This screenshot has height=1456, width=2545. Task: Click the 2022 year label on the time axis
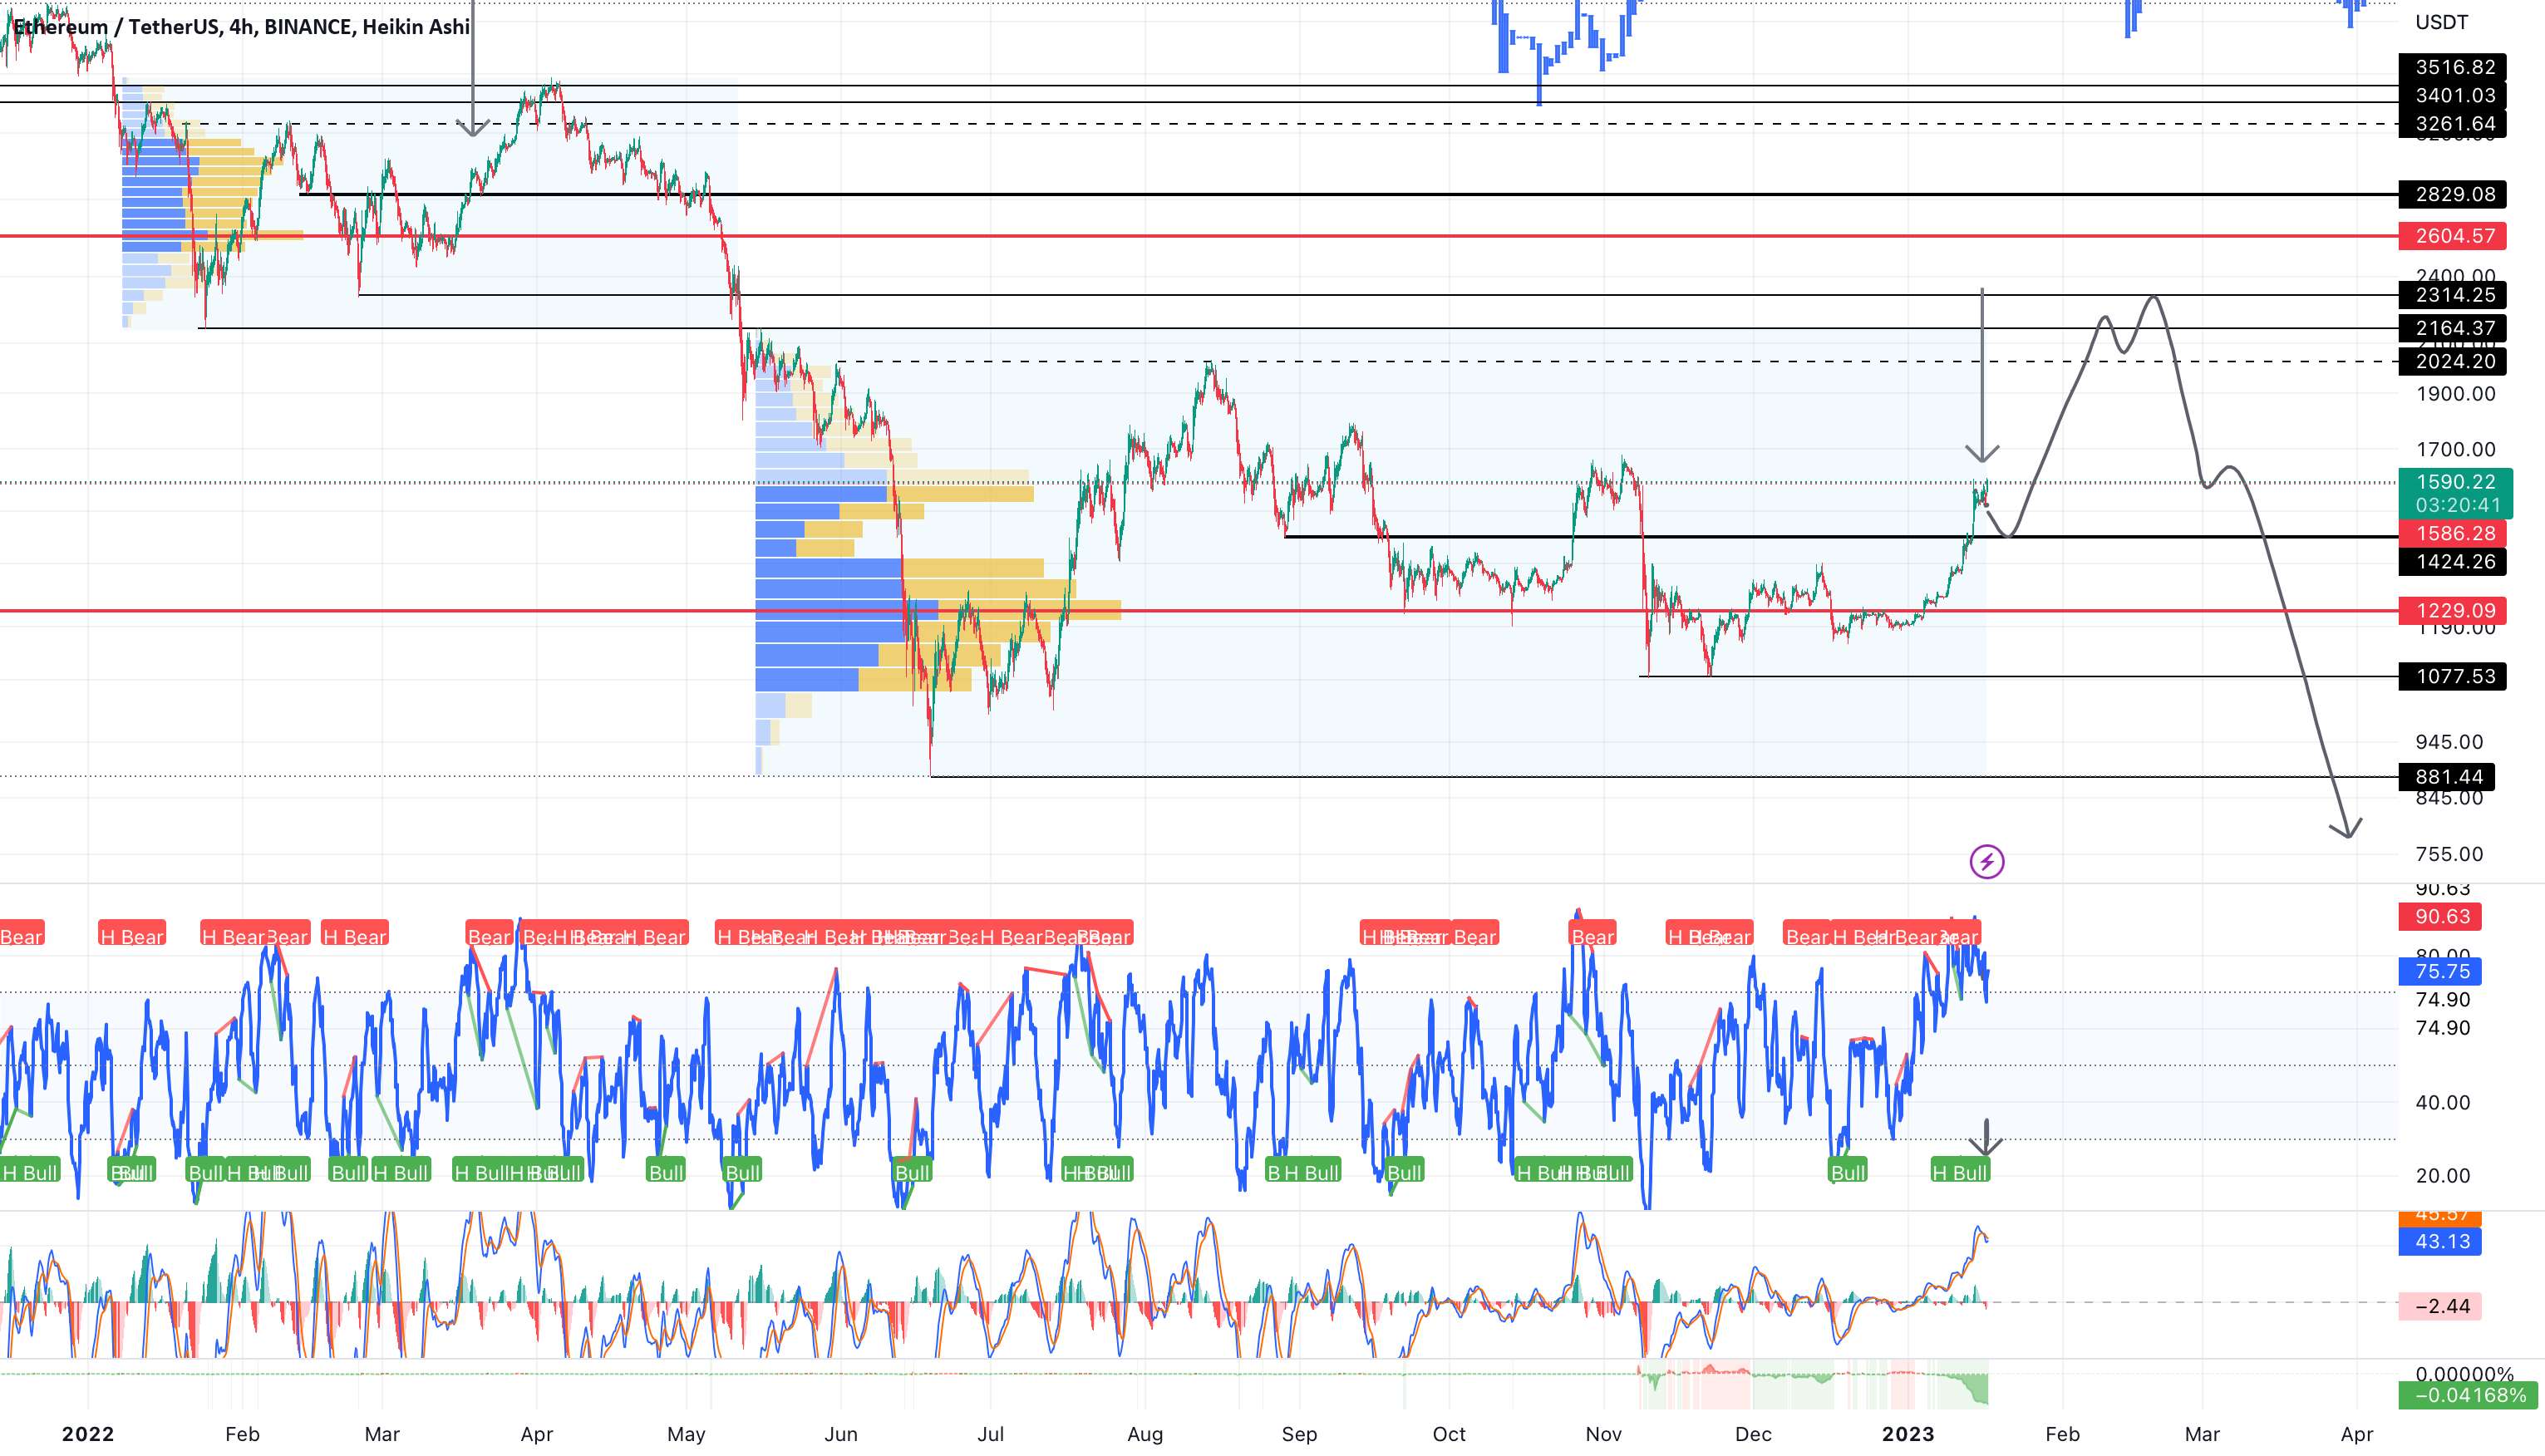click(88, 1434)
